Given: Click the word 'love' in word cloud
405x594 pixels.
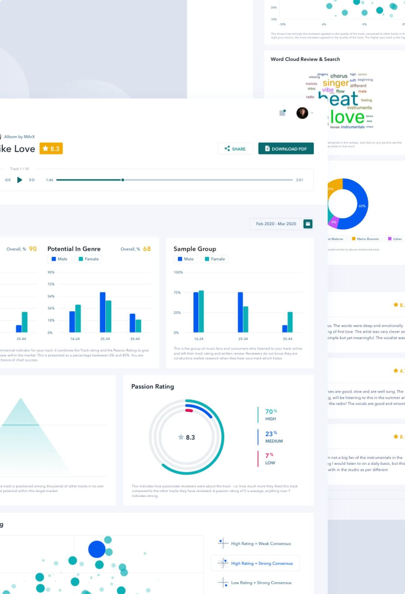Looking at the screenshot, I should 347,117.
